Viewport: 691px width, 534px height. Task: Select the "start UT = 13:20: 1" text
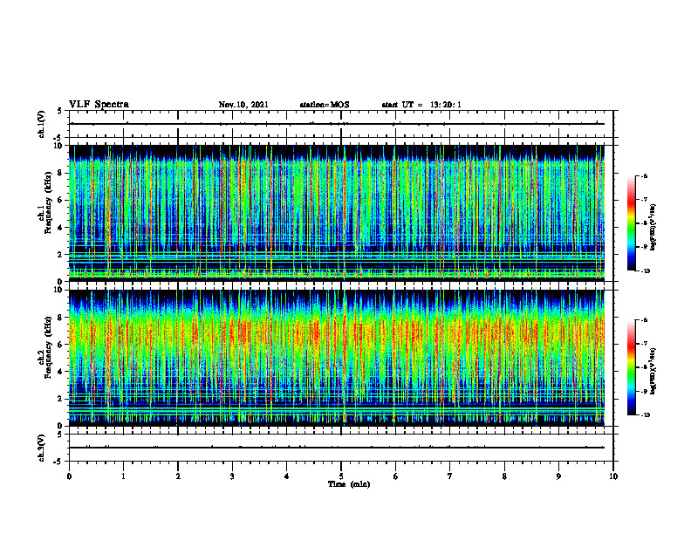421,105
